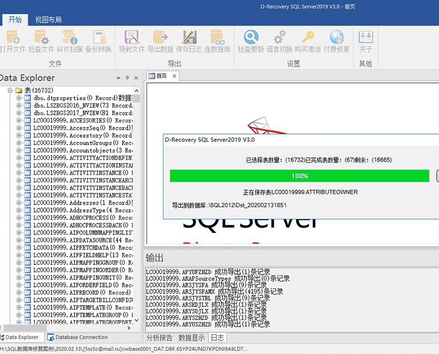
Task: Select LC00019999.AIPRECORD table row
Action: tap(82, 292)
